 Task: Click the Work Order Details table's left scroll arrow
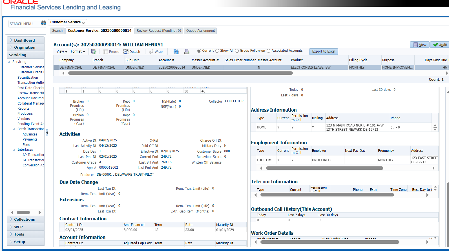[x=255, y=242]
